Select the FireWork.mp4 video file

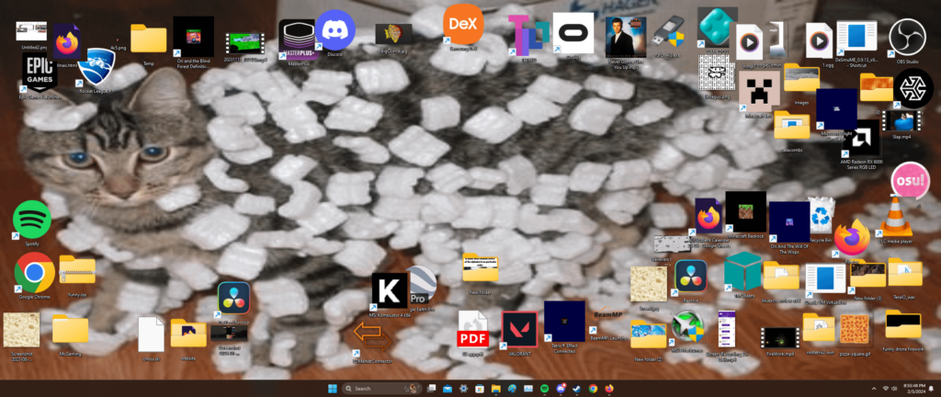[x=779, y=337]
